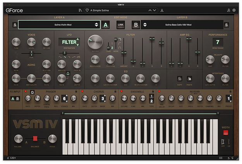Image resolution: width=242 pixels, height=164 pixels.
Task: Select the Width On icon
Action: coord(229,142)
